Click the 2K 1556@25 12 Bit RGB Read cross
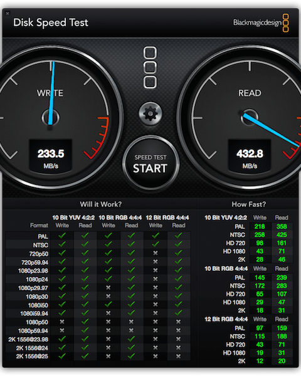 (178, 357)
